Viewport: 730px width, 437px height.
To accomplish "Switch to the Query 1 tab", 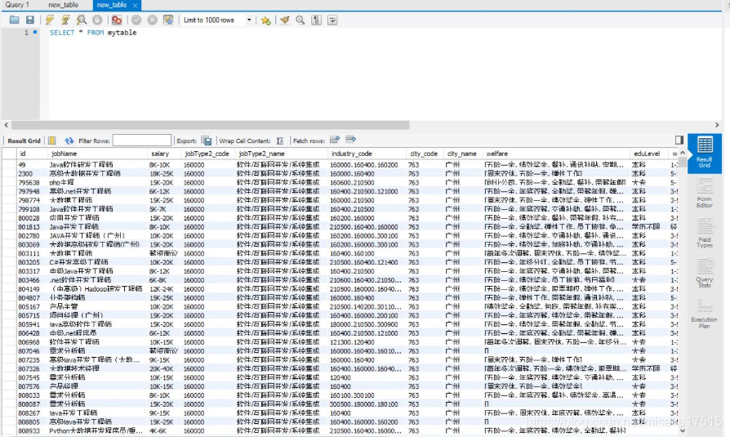I will click(x=17, y=5).
